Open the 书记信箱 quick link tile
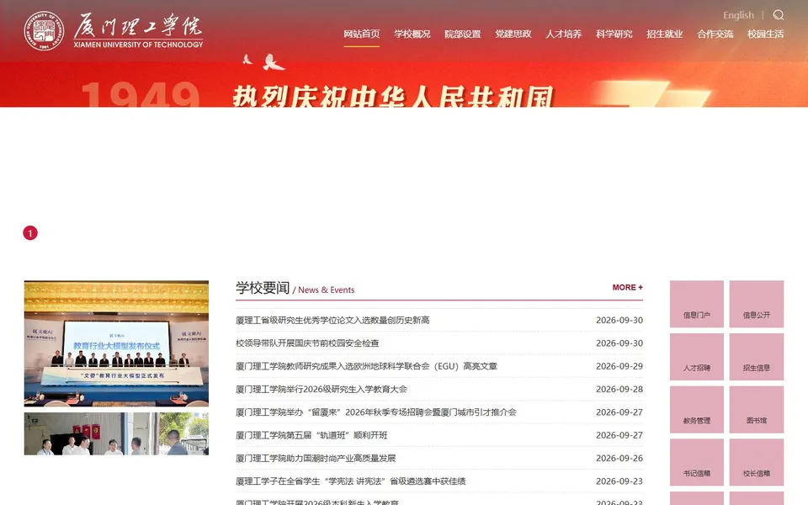 tap(697, 462)
